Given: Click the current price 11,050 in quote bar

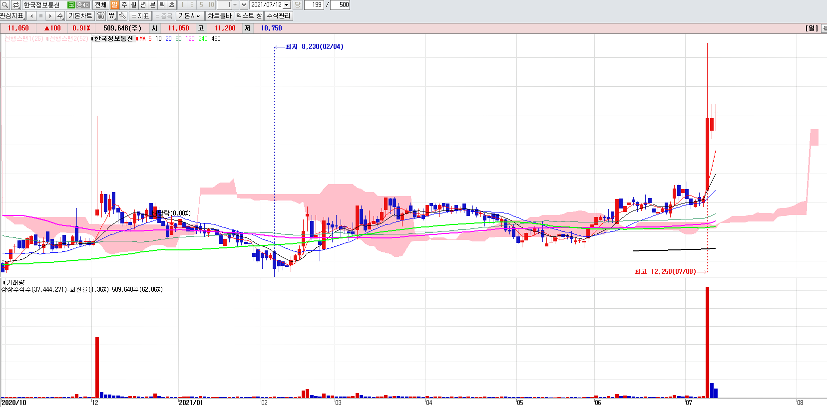Looking at the screenshot, I should (18, 28).
